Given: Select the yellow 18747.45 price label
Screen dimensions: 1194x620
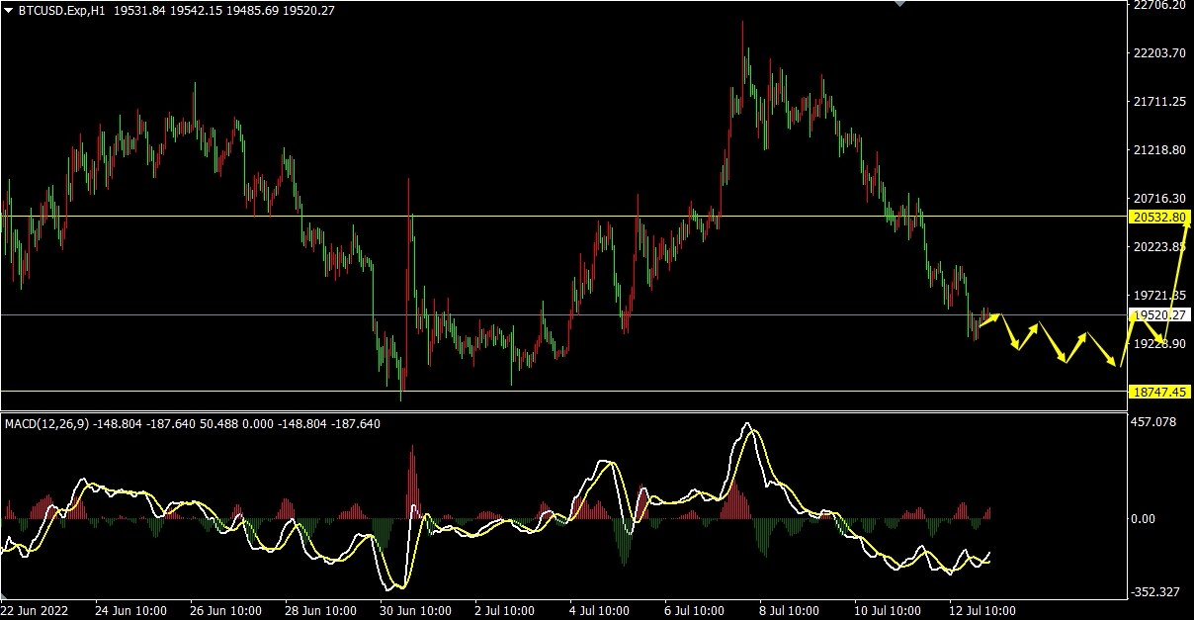Looking at the screenshot, I should pyautogui.click(x=1160, y=392).
